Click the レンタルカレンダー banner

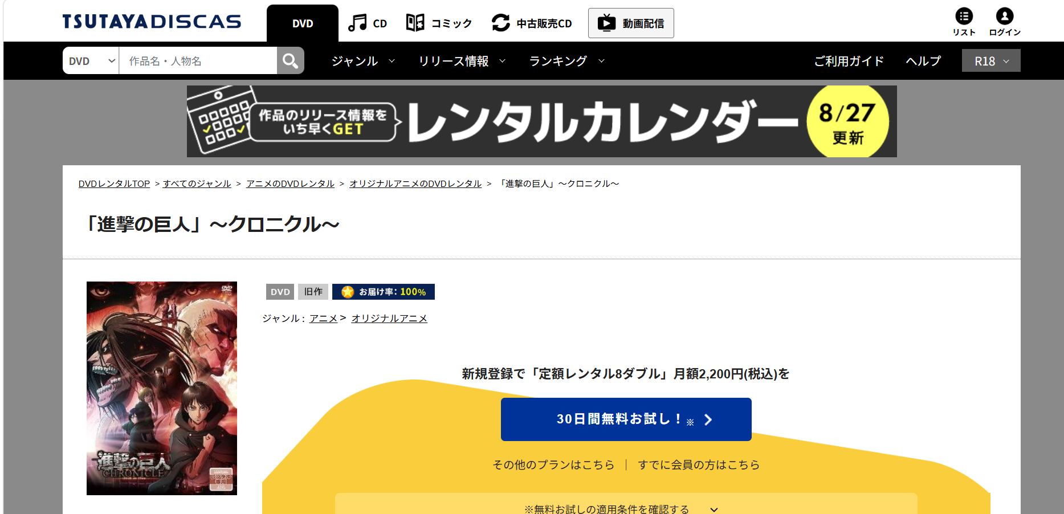[x=541, y=121]
